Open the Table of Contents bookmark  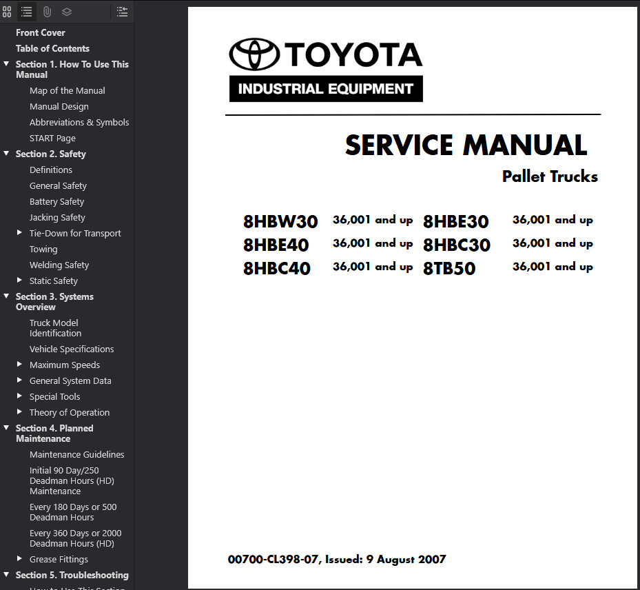point(52,48)
